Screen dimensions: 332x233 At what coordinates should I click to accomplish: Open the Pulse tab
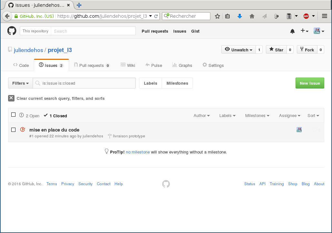point(154,65)
